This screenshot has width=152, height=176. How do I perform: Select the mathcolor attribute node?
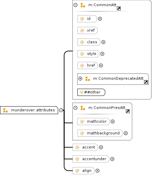(94, 121)
